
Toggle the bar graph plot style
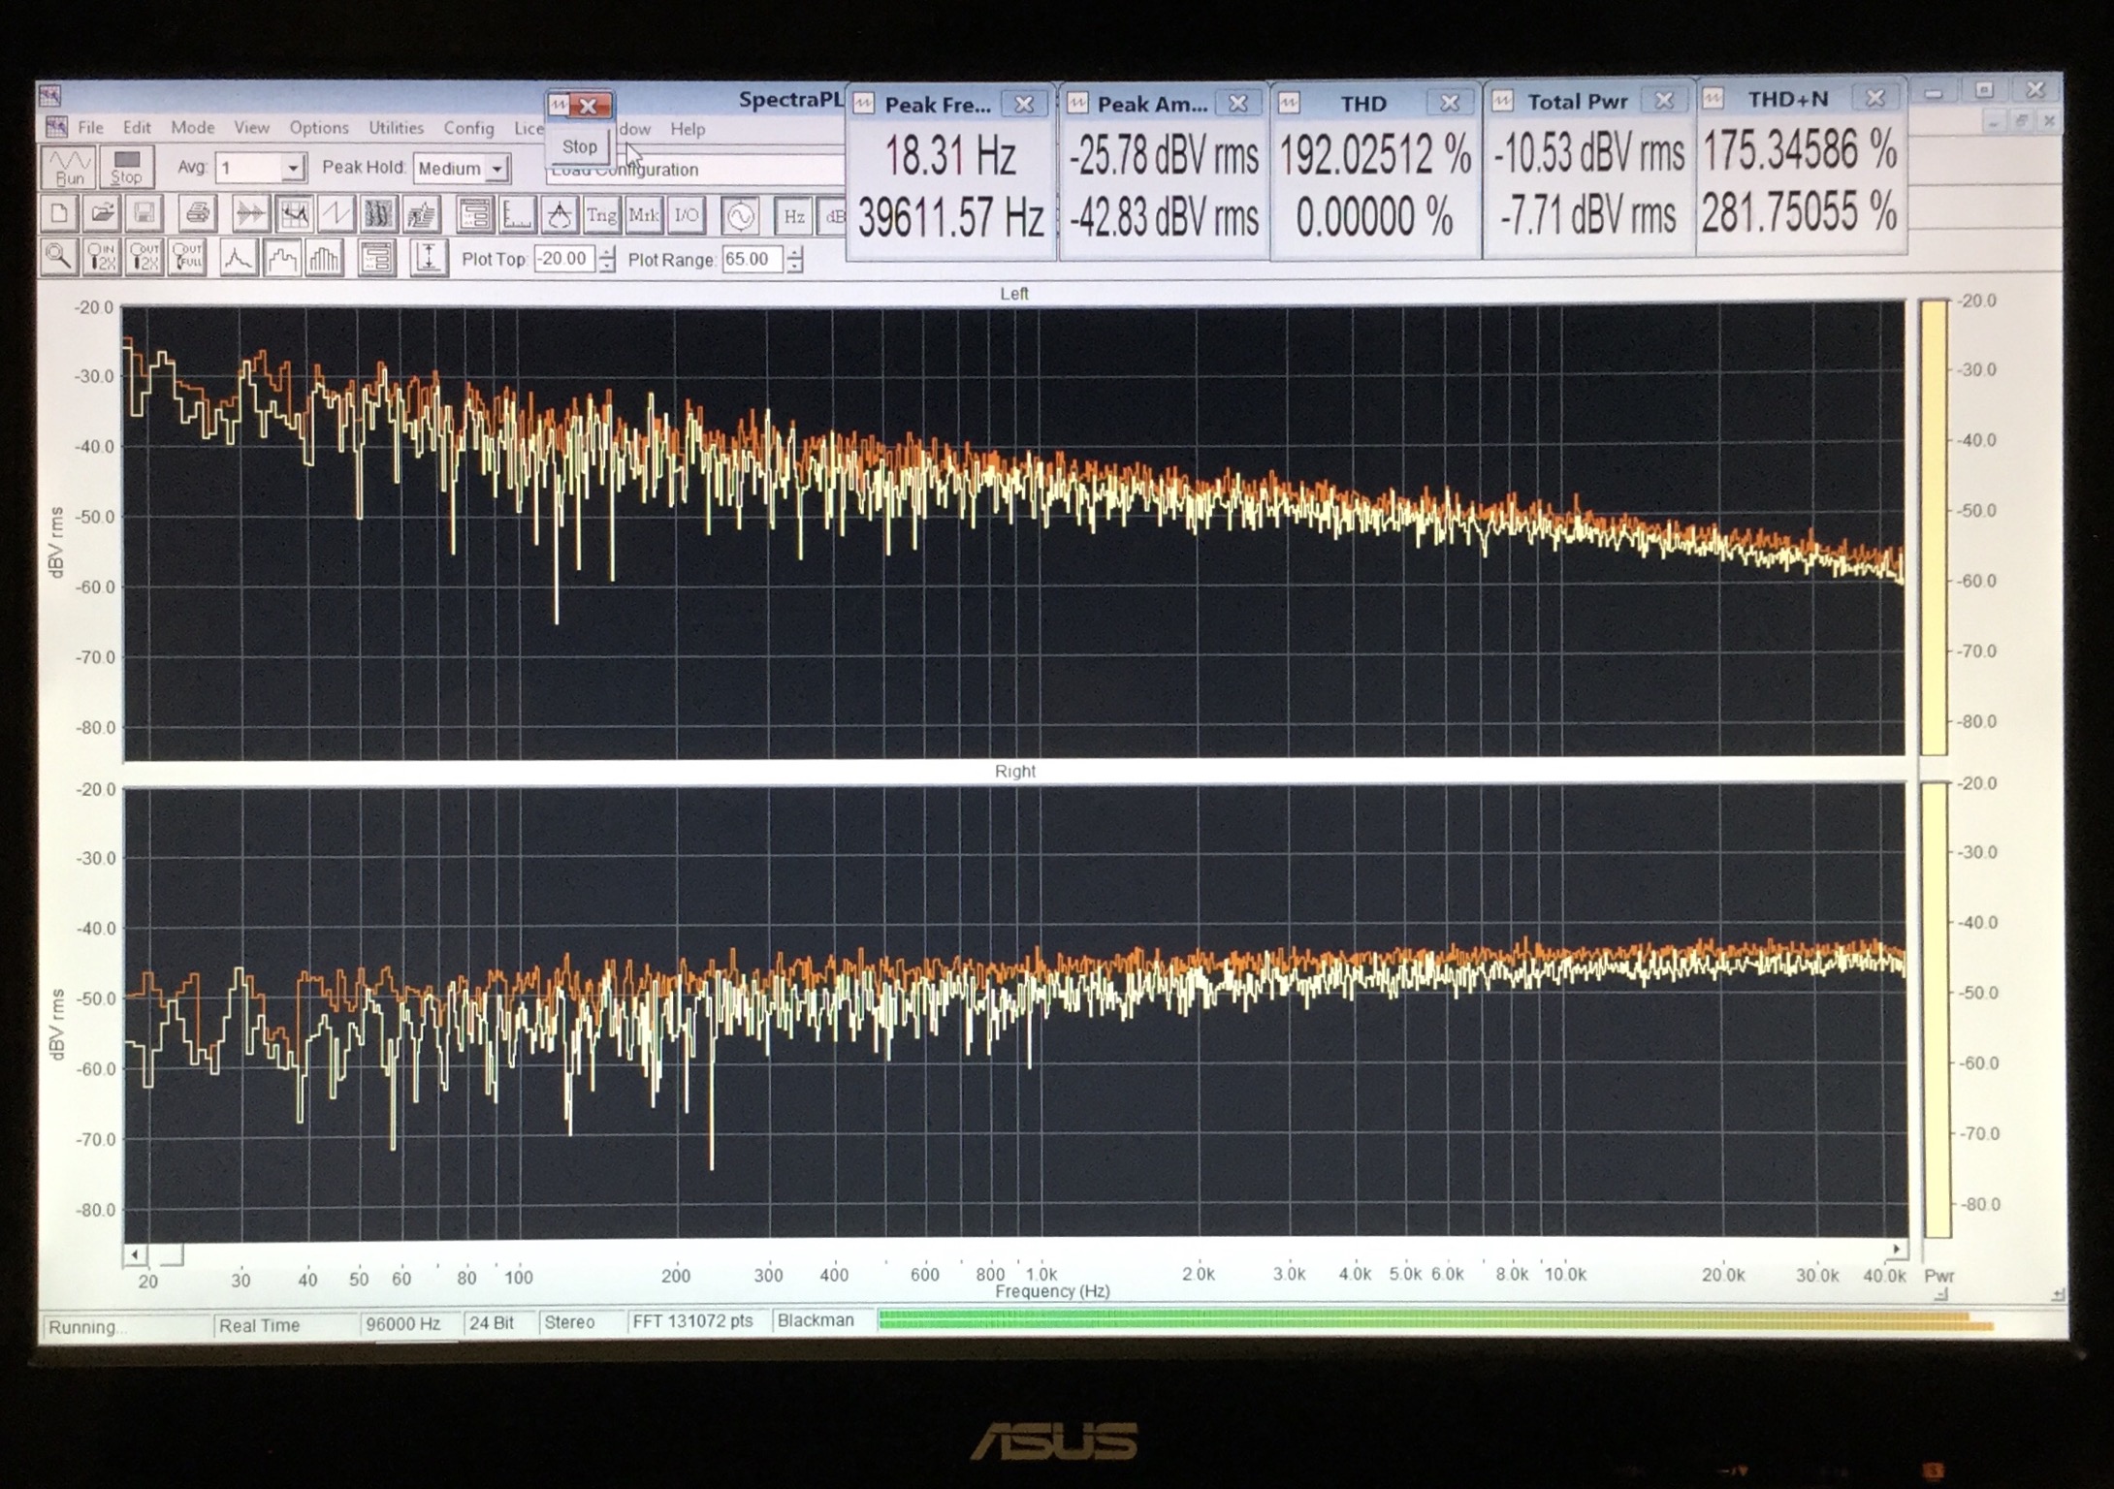(325, 259)
